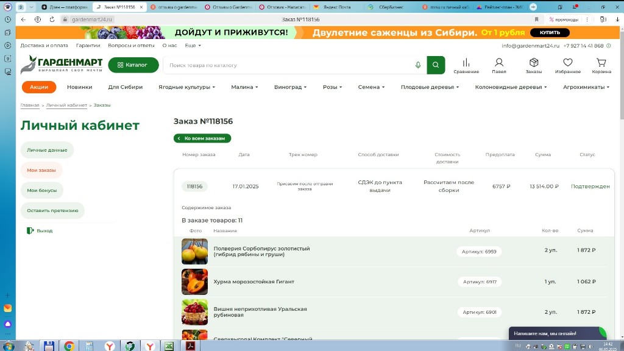Open Excel from the taskbar
Image resolution: width=624 pixels, height=351 pixels.
169,346
